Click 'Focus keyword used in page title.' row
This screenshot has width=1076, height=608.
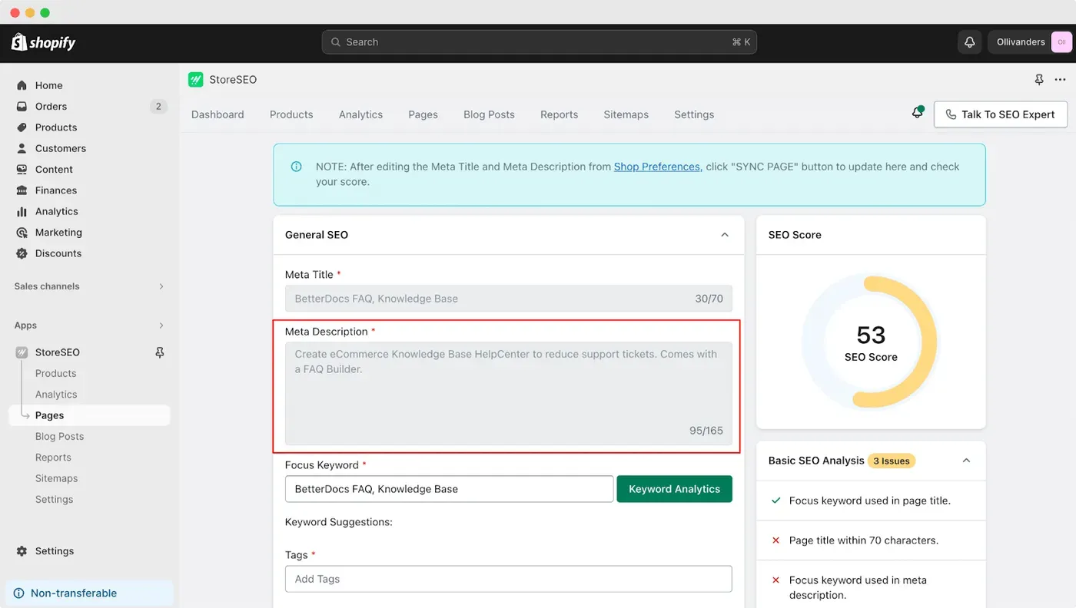point(871,501)
